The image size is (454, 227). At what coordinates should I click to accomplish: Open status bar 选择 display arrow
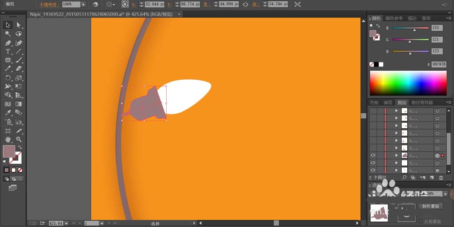click(194, 223)
